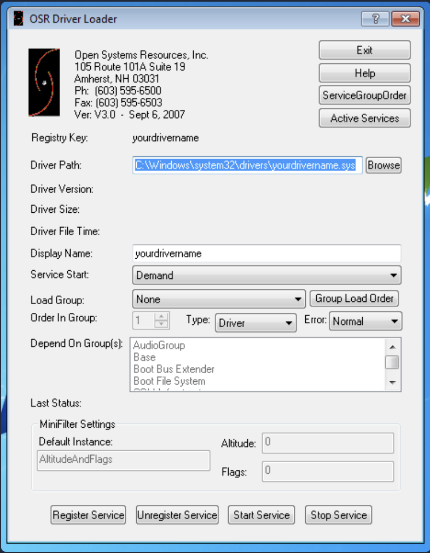The width and height of the screenshot is (430, 553).
Task: Click the title bar application icon
Action: [19, 19]
